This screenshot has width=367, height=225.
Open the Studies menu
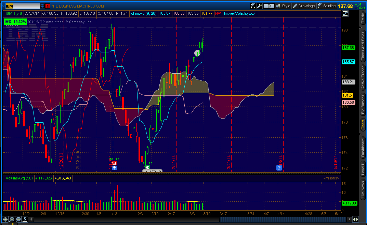[x=327, y=6]
